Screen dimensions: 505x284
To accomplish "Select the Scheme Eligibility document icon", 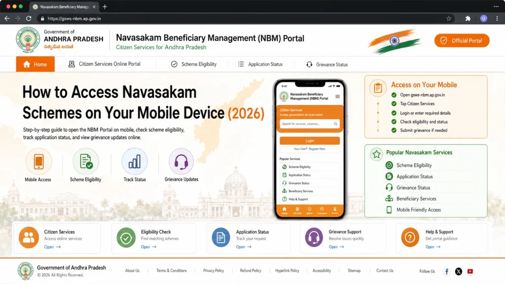I will (86, 161).
